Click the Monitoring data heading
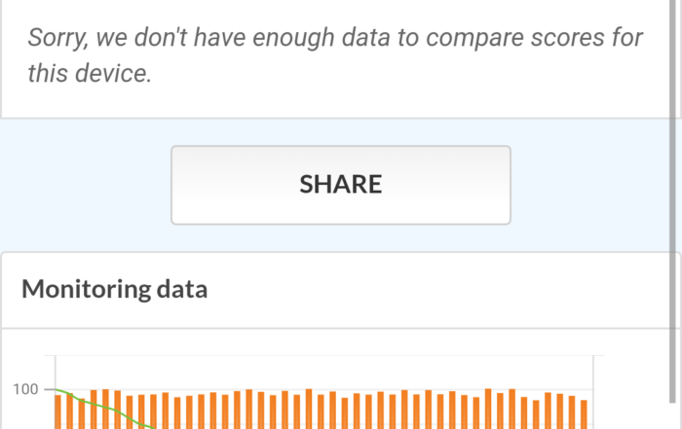This screenshot has height=429, width=682. (114, 289)
